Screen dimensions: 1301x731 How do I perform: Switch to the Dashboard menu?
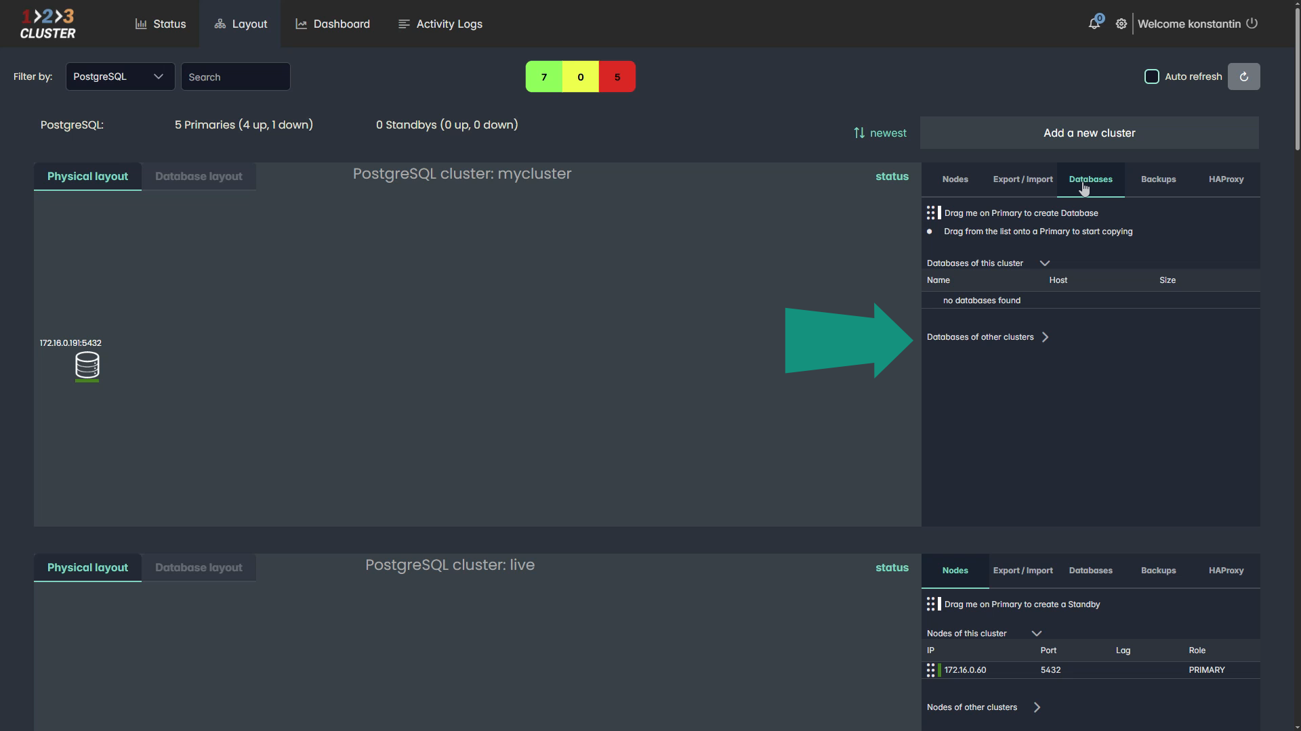333,24
